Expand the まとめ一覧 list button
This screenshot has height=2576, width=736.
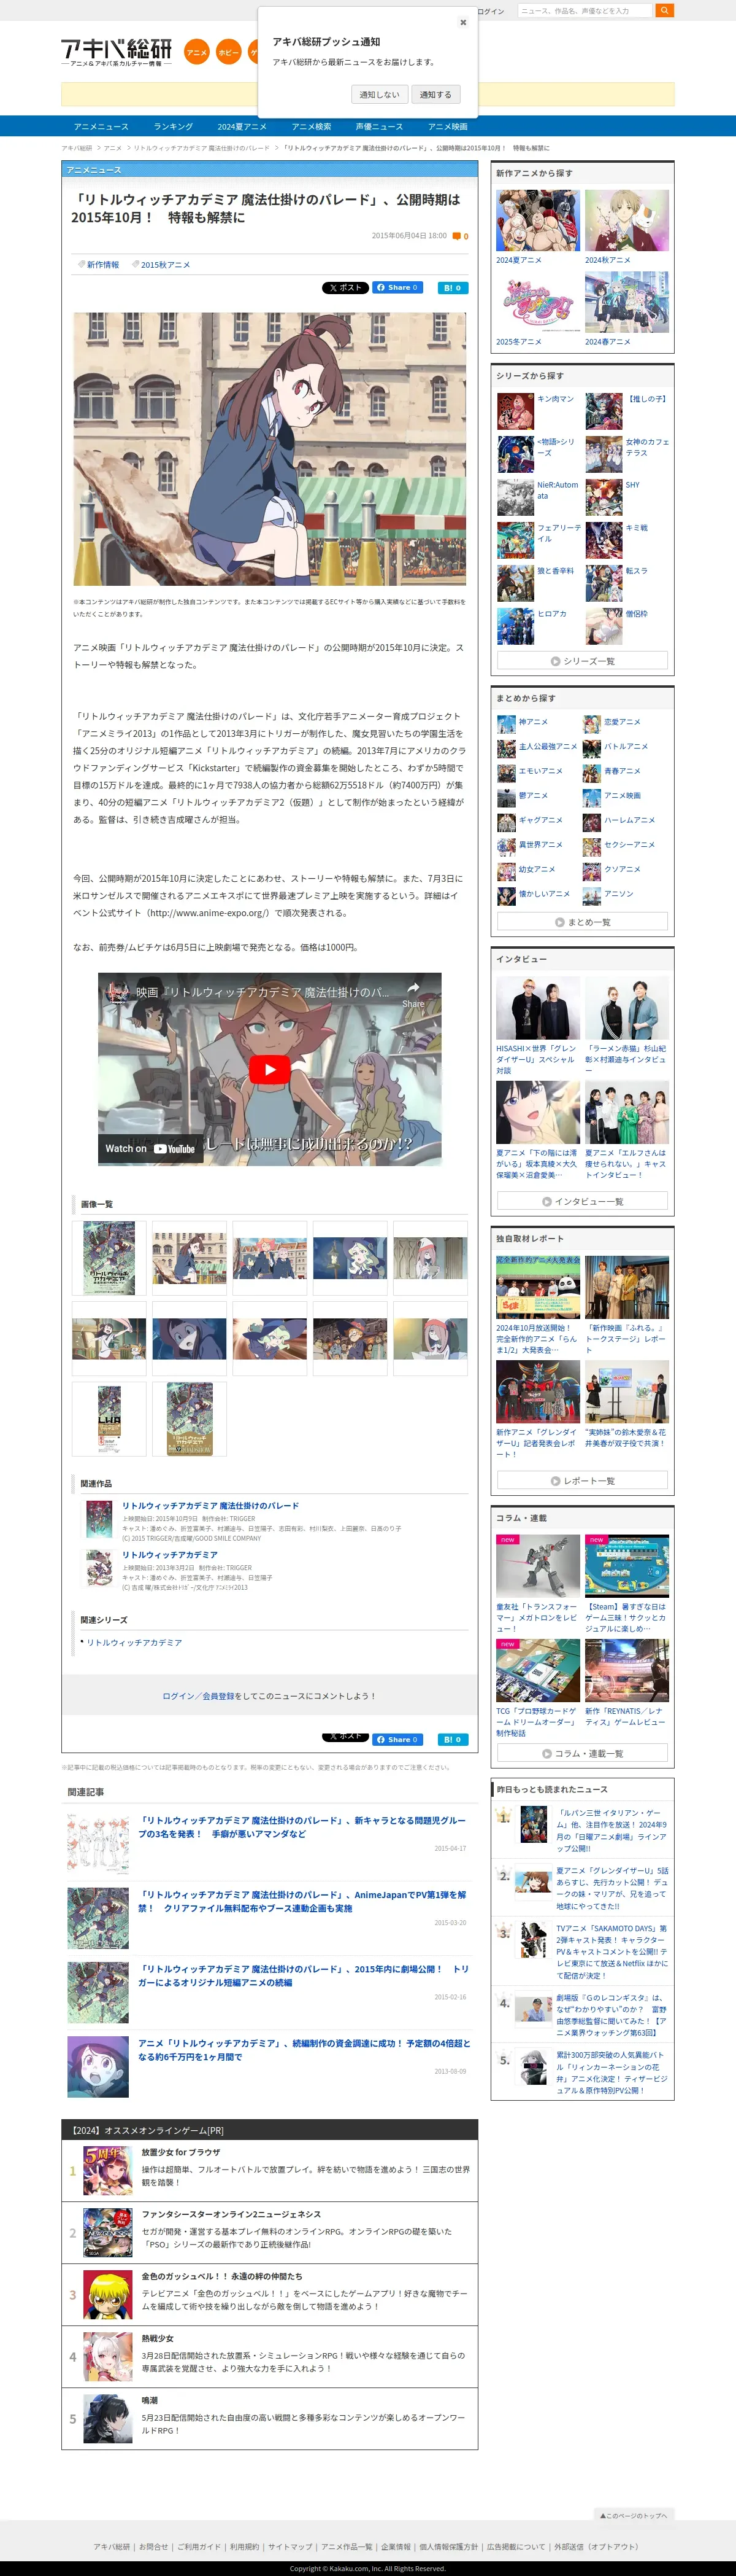(582, 922)
